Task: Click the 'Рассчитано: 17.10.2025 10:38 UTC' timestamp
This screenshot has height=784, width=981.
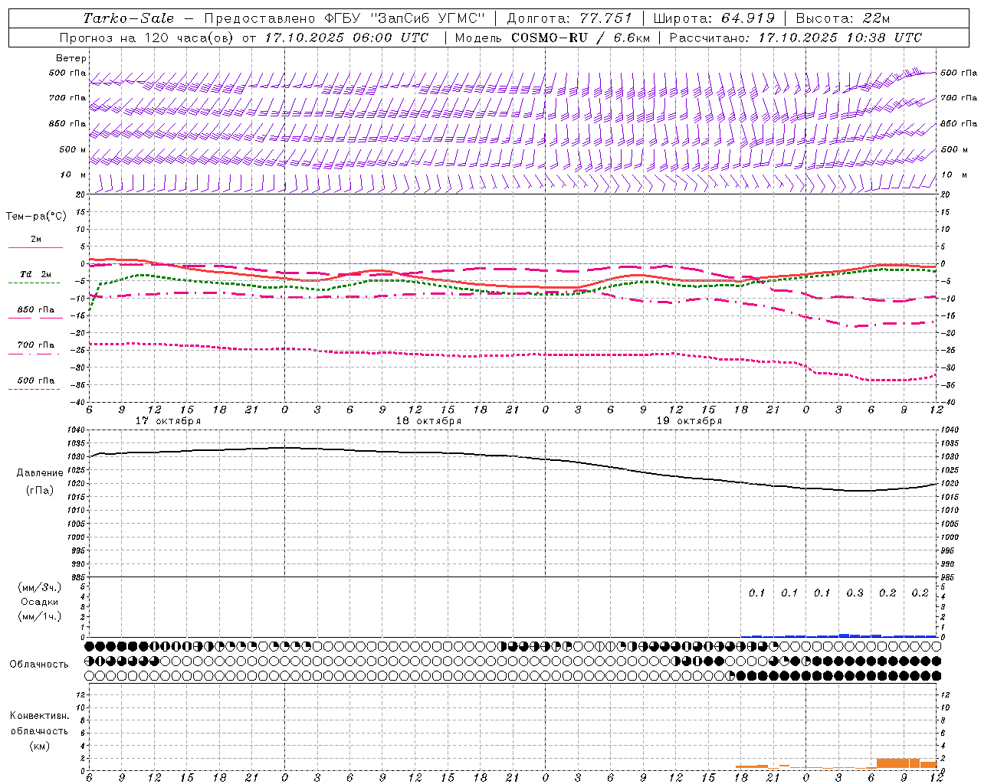Action: pyautogui.click(x=796, y=38)
